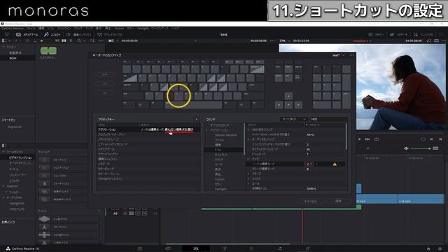Open the メディアプール (Media Pool) panel button

(x=27, y=34)
